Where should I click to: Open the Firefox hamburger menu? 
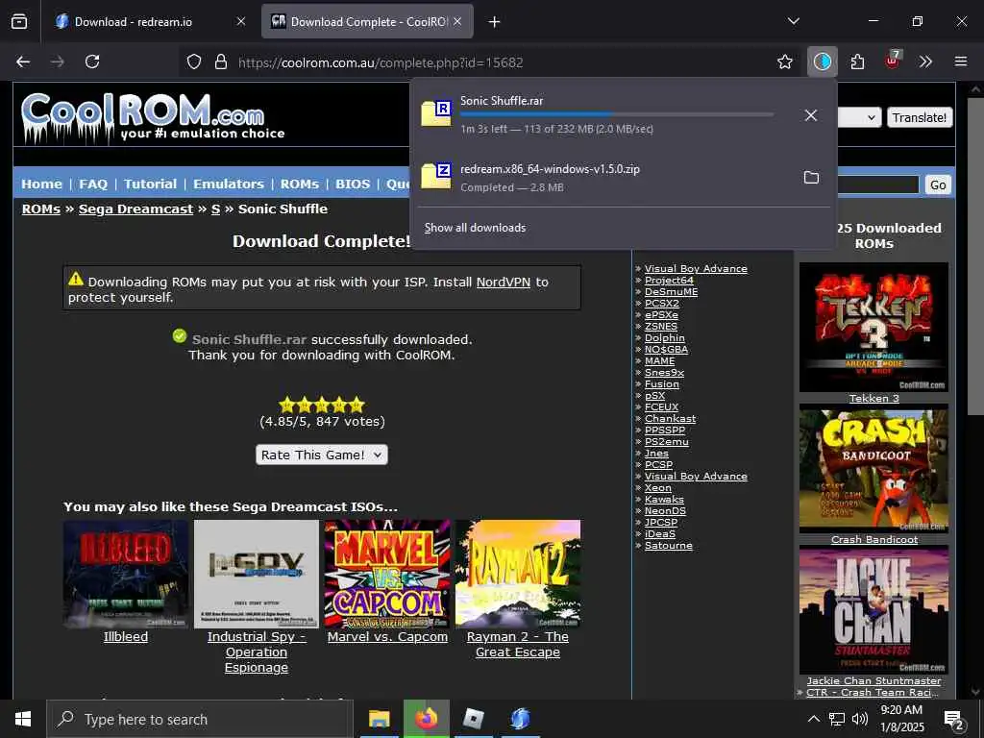[960, 61]
